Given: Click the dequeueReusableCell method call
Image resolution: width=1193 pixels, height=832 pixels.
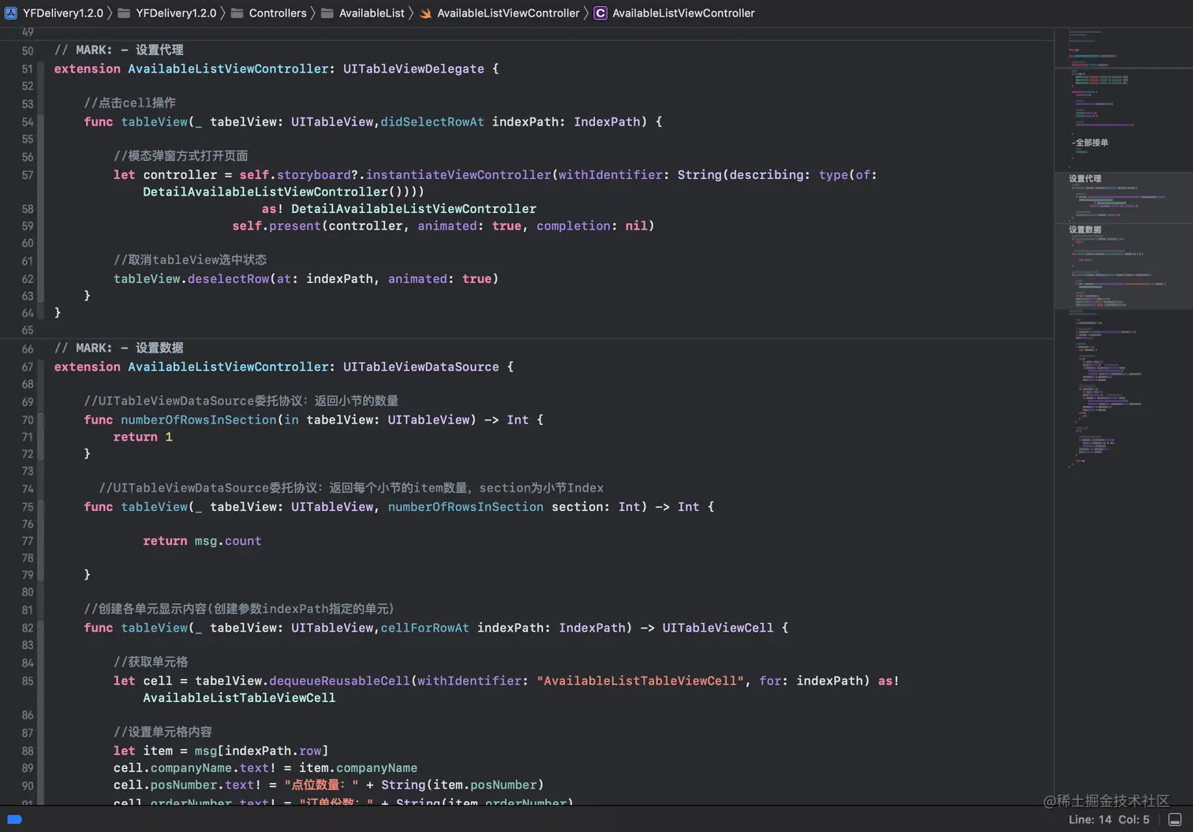Looking at the screenshot, I should pyautogui.click(x=339, y=681).
